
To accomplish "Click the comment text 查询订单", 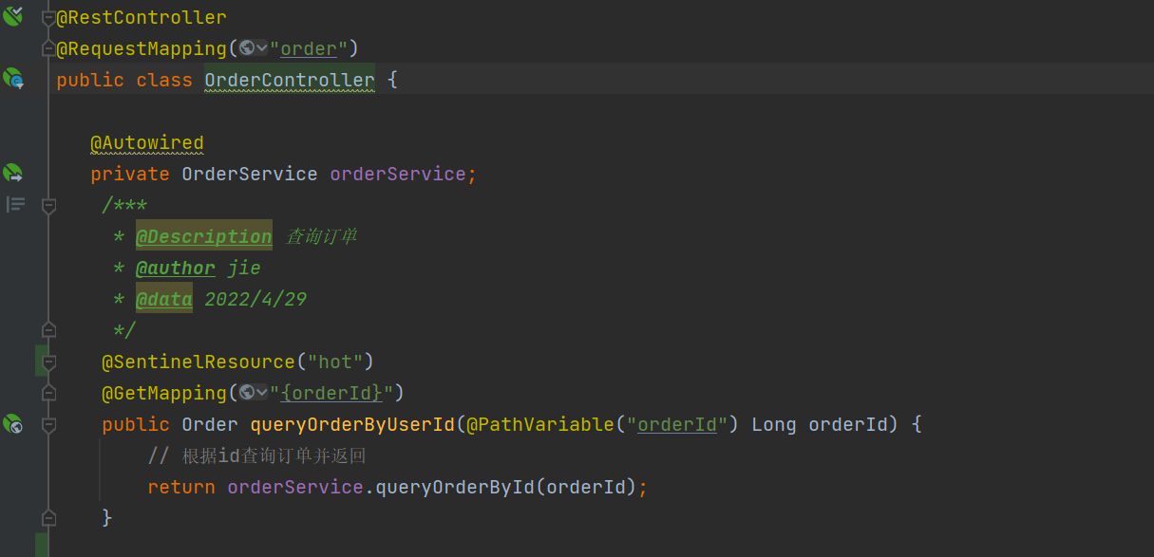I will pyautogui.click(x=321, y=236).
